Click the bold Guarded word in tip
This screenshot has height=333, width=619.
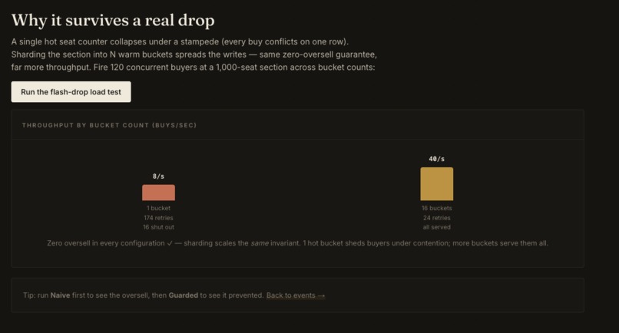click(x=184, y=295)
